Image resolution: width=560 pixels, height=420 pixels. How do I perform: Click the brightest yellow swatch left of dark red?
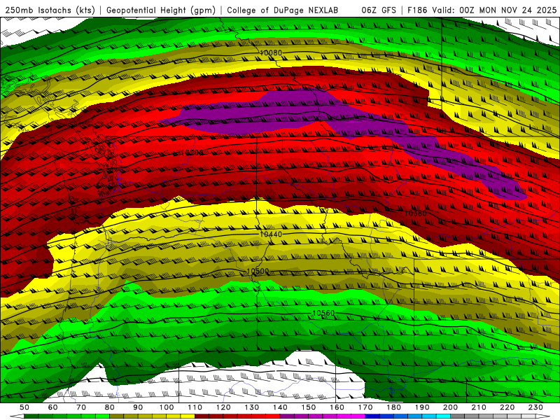pyautogui.click(x=188, y=416)
